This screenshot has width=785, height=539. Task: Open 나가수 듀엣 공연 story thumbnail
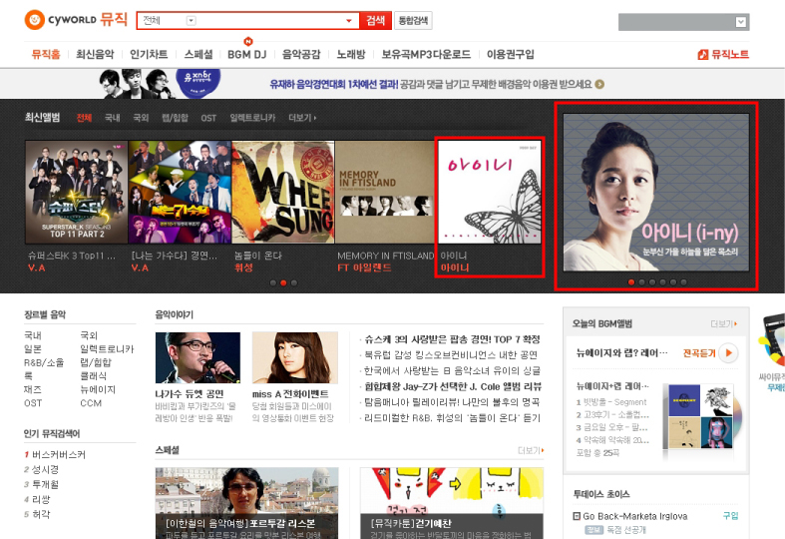(197, 357)
